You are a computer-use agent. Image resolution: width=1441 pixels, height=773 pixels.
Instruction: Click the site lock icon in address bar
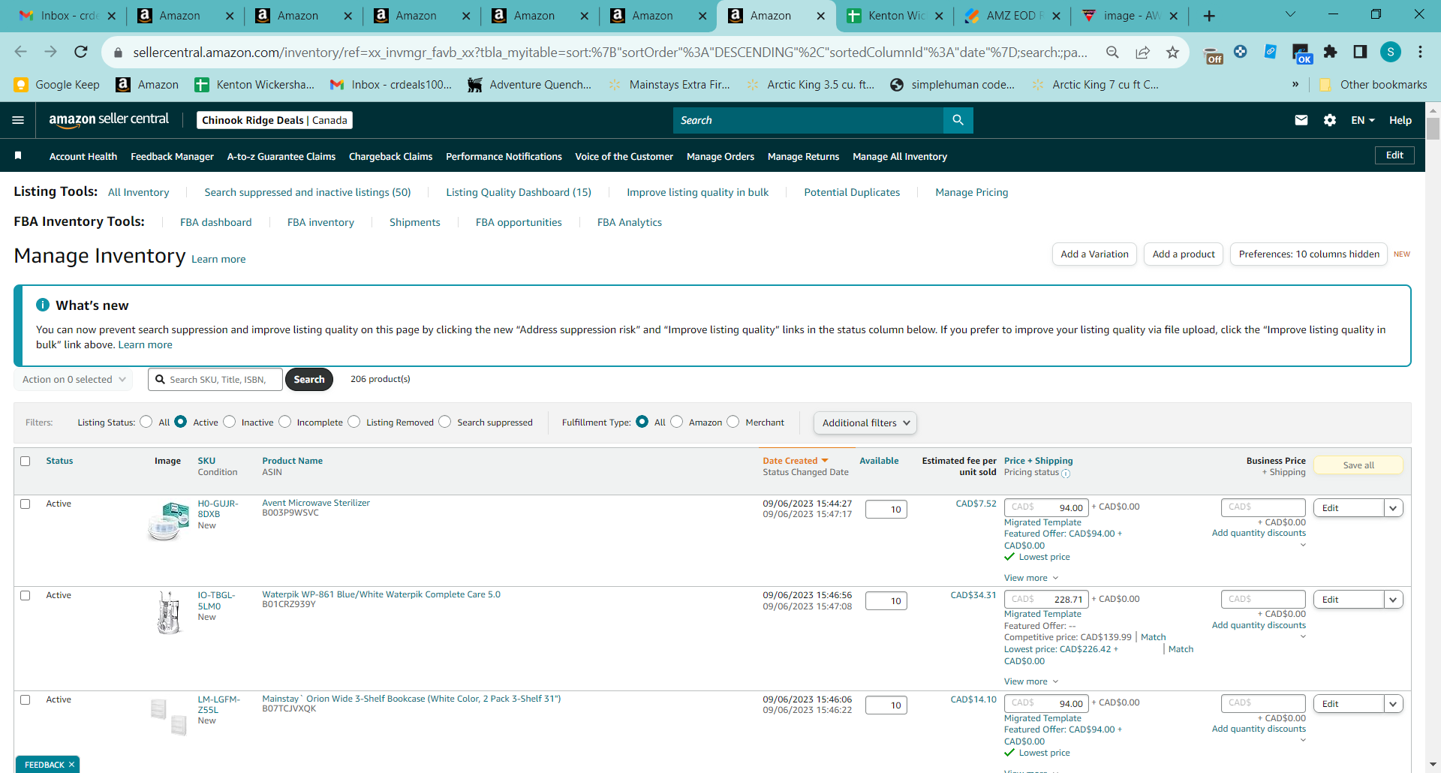tap(118, 53)
